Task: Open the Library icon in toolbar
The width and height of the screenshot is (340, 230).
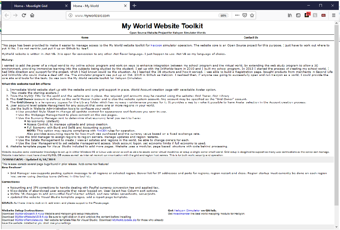Action: click(290, 15)
